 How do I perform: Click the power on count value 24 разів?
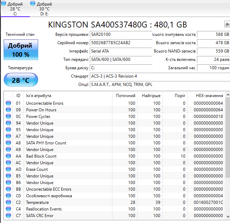213,59
